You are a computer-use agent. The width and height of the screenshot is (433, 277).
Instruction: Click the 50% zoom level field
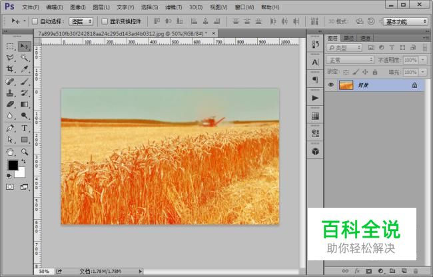click(x=44, y=272)
